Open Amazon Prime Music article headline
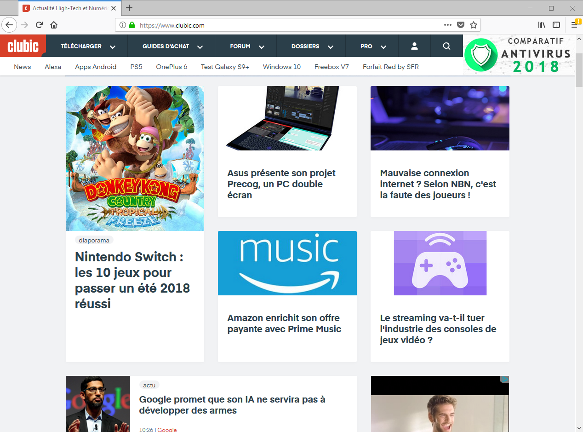Screen dimensions: 583x432 click(284, 323)
